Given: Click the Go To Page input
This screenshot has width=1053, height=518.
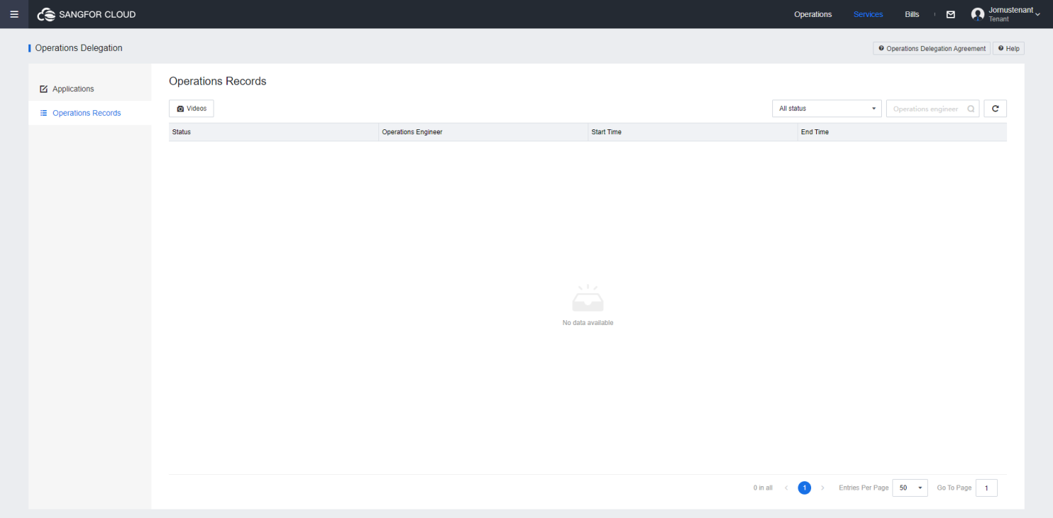Looking at the screenshot, I should pos(987,488).
